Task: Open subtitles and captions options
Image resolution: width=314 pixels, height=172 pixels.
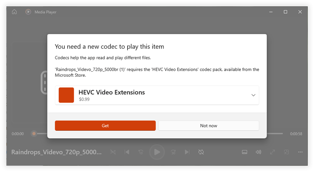Action: [245, 152]
